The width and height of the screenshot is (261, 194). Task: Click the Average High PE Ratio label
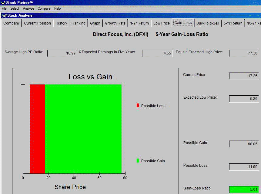click(24, 52)
